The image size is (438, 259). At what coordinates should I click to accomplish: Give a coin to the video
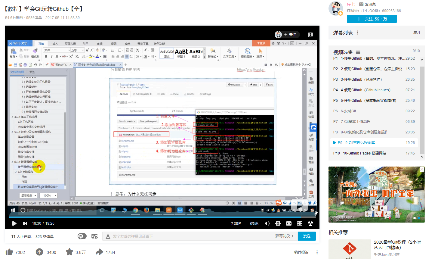39,252
